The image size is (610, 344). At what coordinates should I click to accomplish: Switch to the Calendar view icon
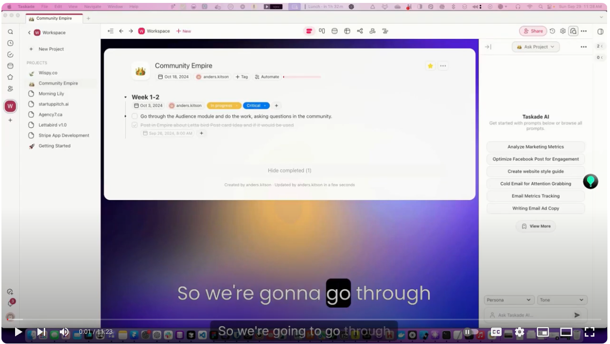334,31
